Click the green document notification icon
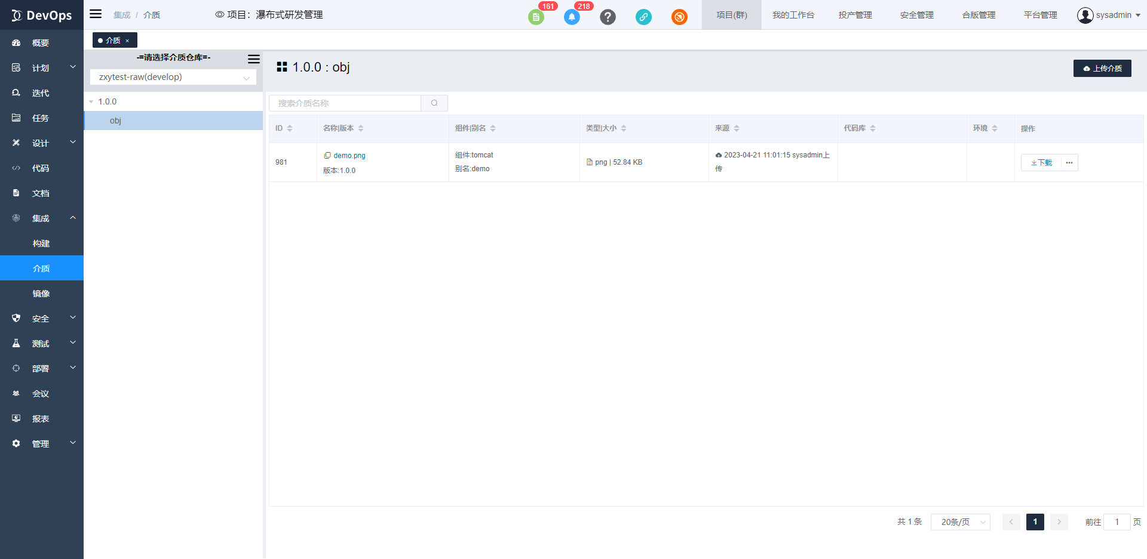This screenshot has height=559, width=1147. click(536, 17)
